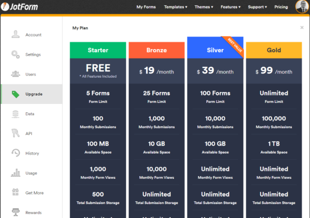Open the Users sidebar section
This screenshot has height=218, width=310.
point(32,74)
